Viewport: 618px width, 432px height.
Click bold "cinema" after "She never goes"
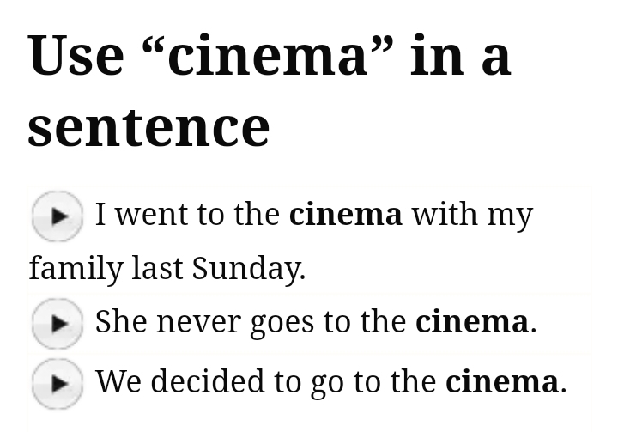(472, 322)
